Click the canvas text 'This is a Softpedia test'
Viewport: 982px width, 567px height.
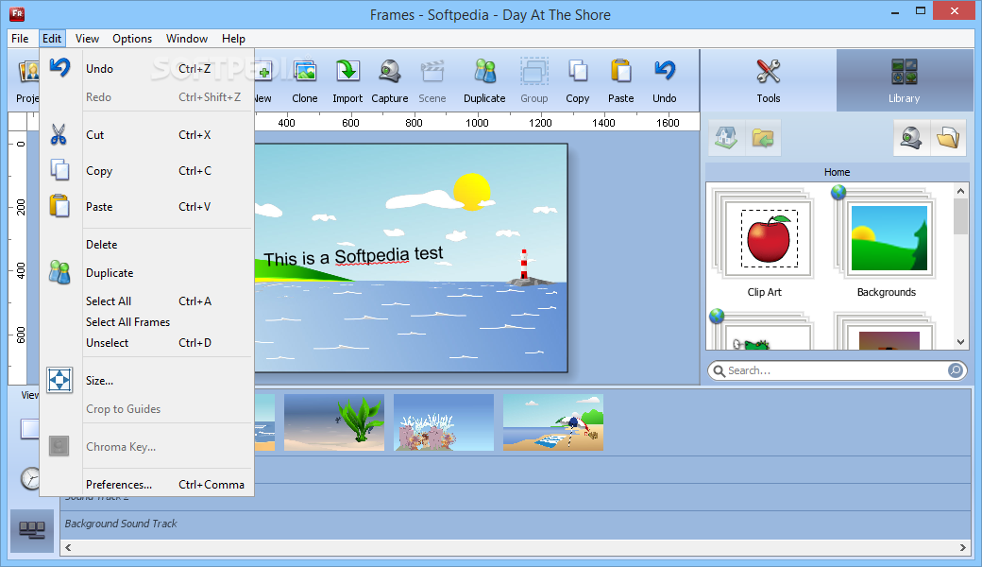tap(353, 256)
